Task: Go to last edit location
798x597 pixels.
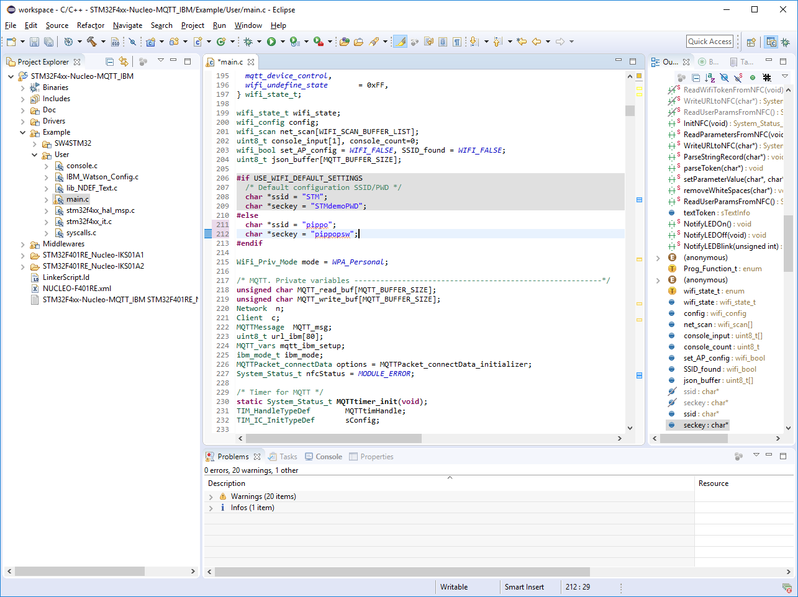Action: point(522,42)
